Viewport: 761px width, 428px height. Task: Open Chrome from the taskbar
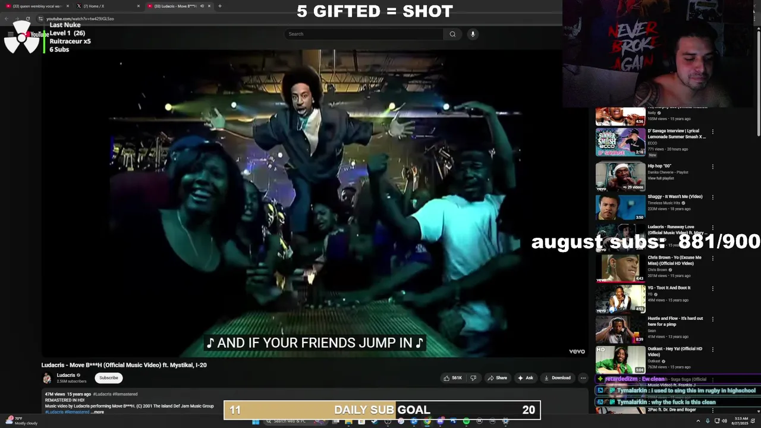(x=427, y=421)
